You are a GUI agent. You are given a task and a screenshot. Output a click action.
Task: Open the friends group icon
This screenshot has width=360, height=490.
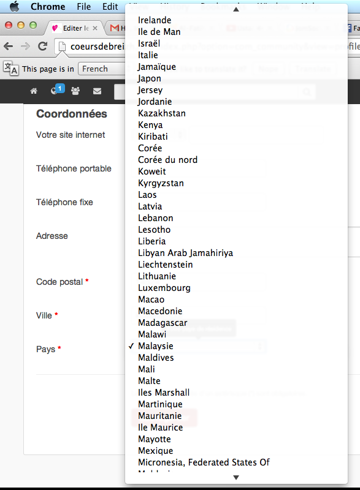[75, 91]
